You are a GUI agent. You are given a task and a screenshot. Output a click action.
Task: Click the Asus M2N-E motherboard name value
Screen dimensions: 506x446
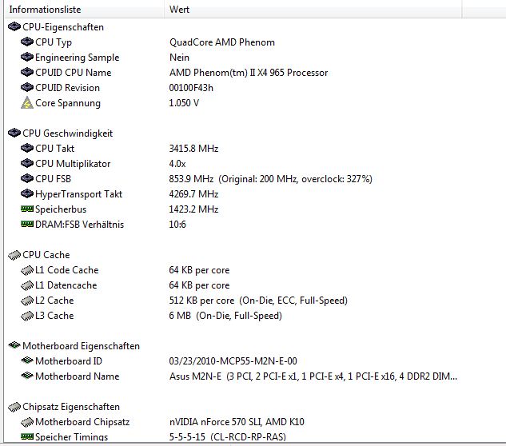click(313, 376)
